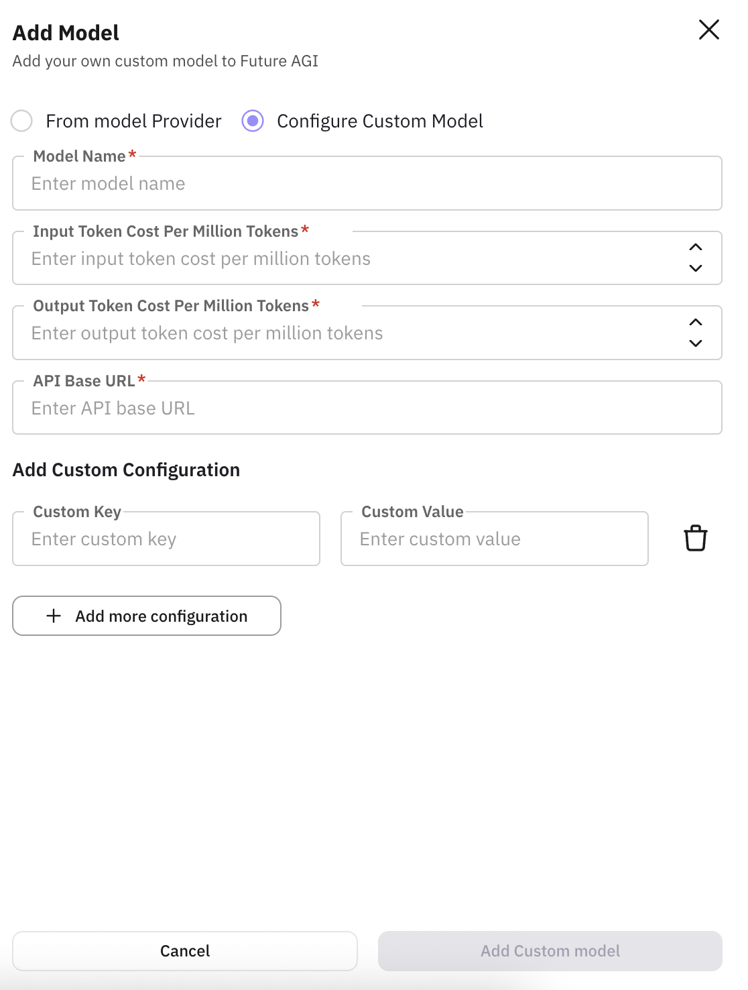Image resolution: width=748 pixels, height=990 pixels.
Task: Click the Custom Key input
Action: point(166,539)
